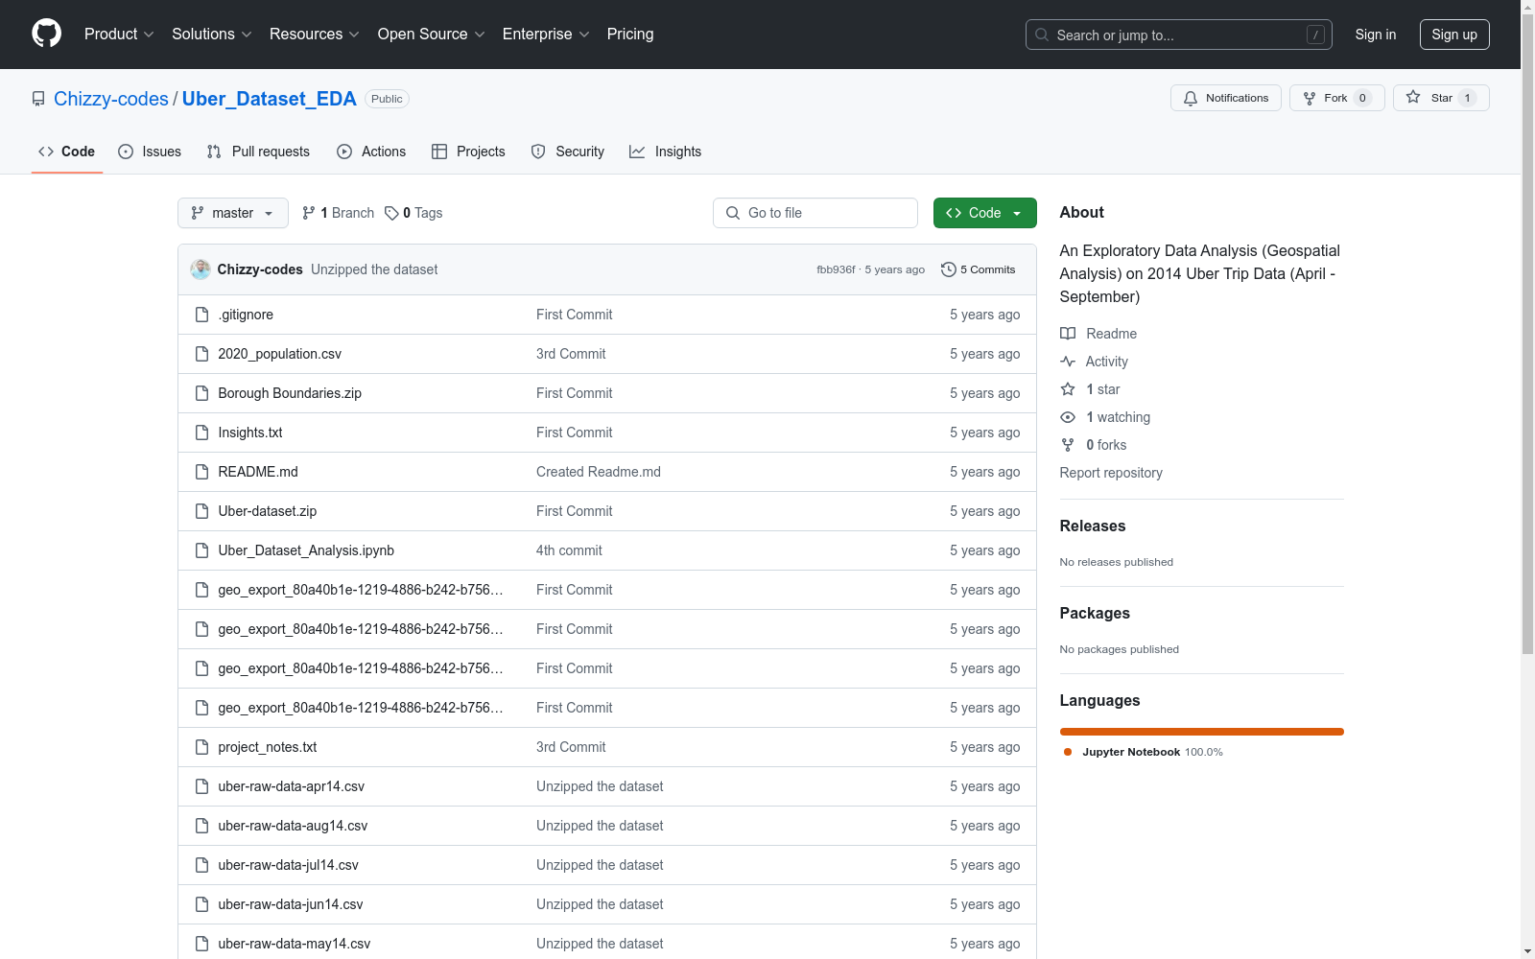
Task: View the 1 watching link
Action: point(1105,417)
